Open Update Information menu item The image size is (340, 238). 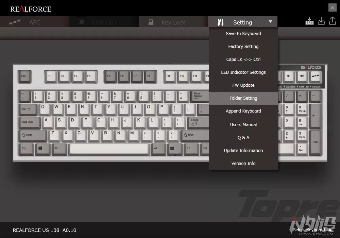(243, 150)
